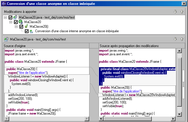This screenshot has height=122, width=188.
Task: Click the vertical scrollbar up arrow
Action: point(179,51)
